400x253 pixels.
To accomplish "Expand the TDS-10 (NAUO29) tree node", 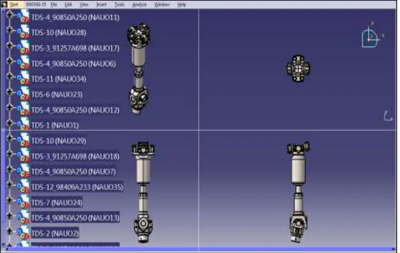I will (10, 138).
